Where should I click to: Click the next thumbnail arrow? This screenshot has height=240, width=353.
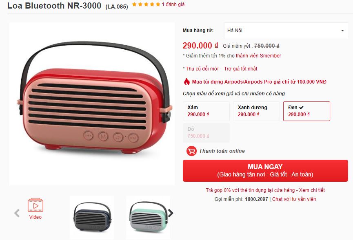pos(171,213)
